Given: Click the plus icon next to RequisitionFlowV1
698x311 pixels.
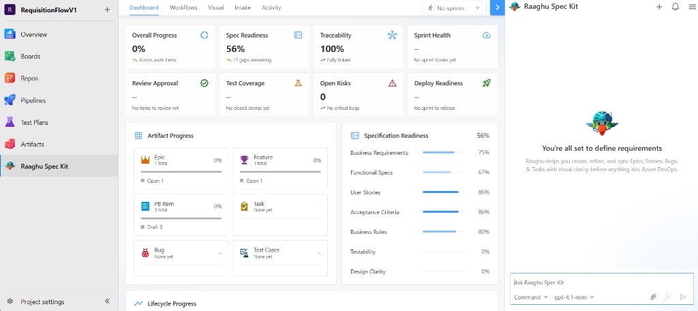Looking at the screenshot, I should pos(107,10).
